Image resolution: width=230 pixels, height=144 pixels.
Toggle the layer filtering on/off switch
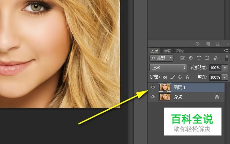click(x=227, y=58)
